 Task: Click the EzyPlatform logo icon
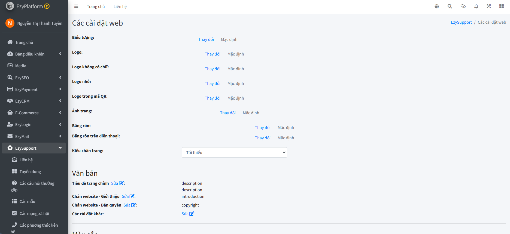pyautogui.click(x=10, y=6)
